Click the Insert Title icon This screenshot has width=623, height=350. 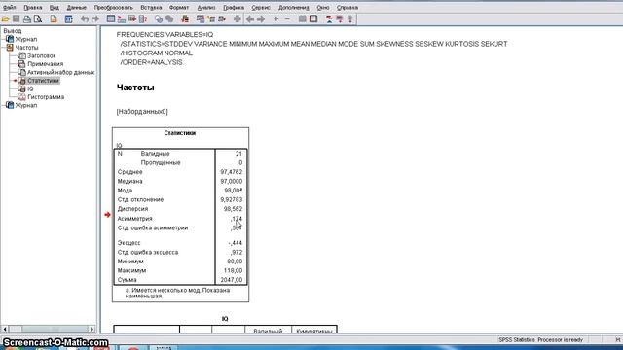[x=340, y=18]
